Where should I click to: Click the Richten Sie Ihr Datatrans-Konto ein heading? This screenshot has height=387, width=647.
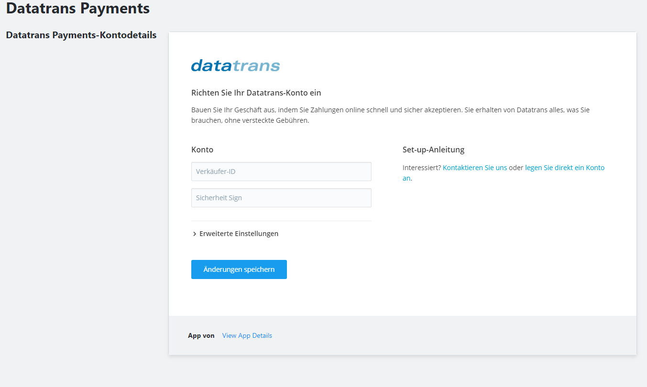coord(256,93)
